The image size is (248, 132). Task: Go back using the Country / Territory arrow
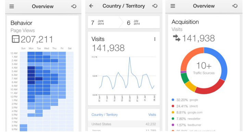coord(91,6)
